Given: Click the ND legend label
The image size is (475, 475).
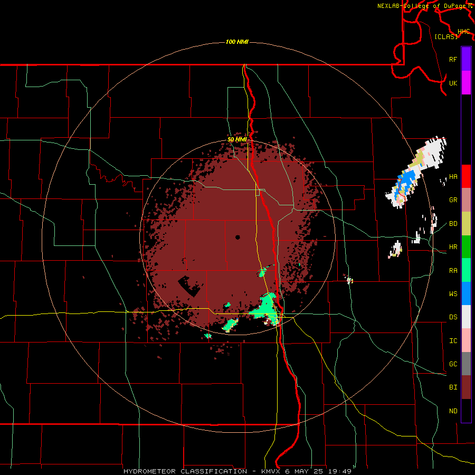Looking at the screenshot, I should pyautogui.click(x=453, y=411).
